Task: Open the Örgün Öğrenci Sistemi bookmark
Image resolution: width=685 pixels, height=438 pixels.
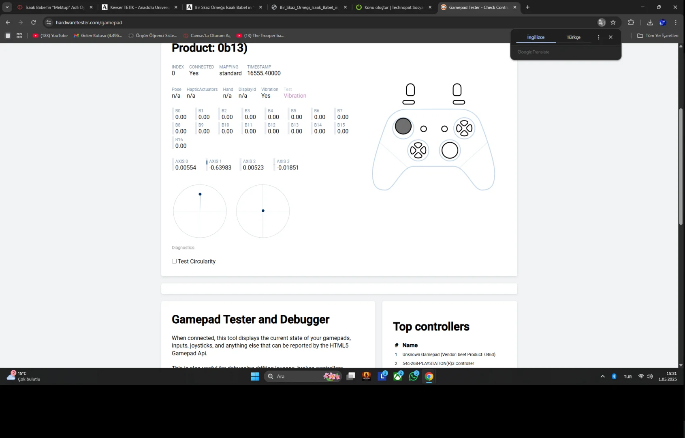Action: point(153,36)
